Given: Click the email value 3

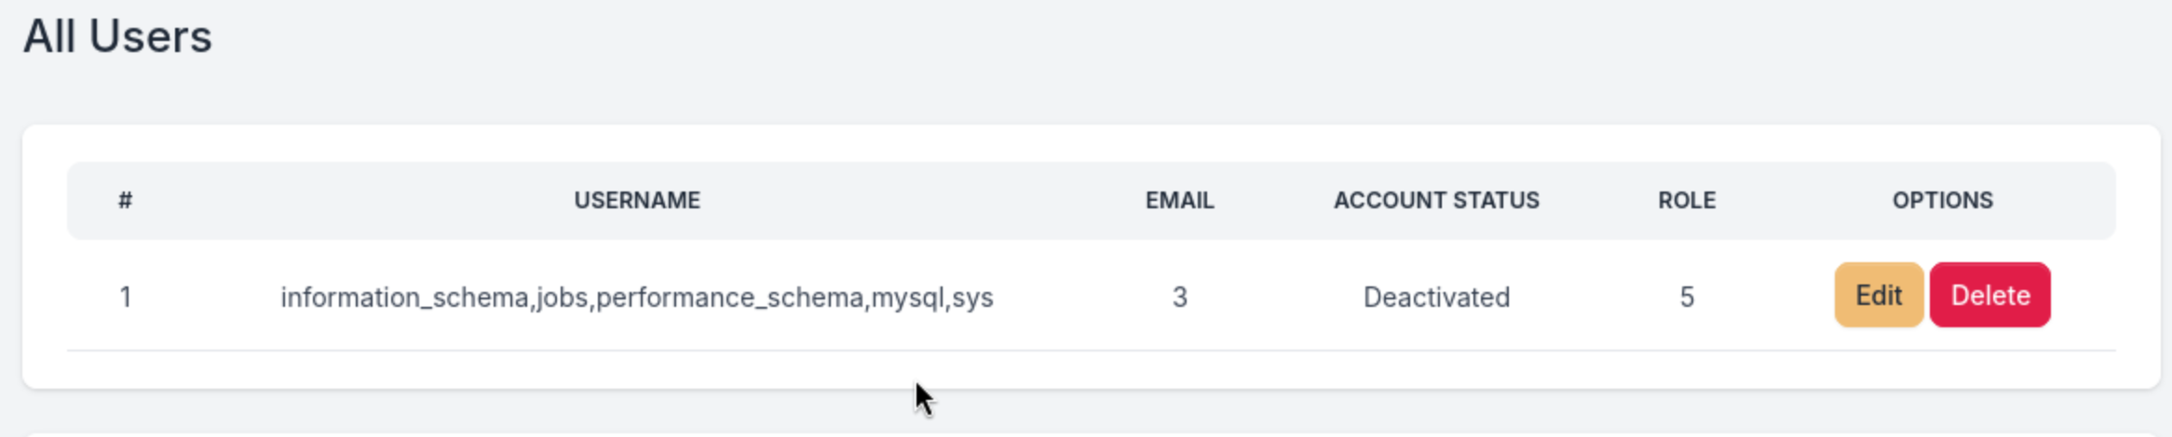Looking at the screenshot, I should pos(1179,298).
